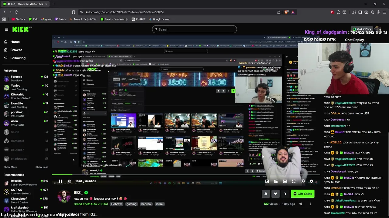Screen dimensions: 389x218
Task: Open the Google Gemini bookmark
Action: pyautogui.click(x=159, y=19)
